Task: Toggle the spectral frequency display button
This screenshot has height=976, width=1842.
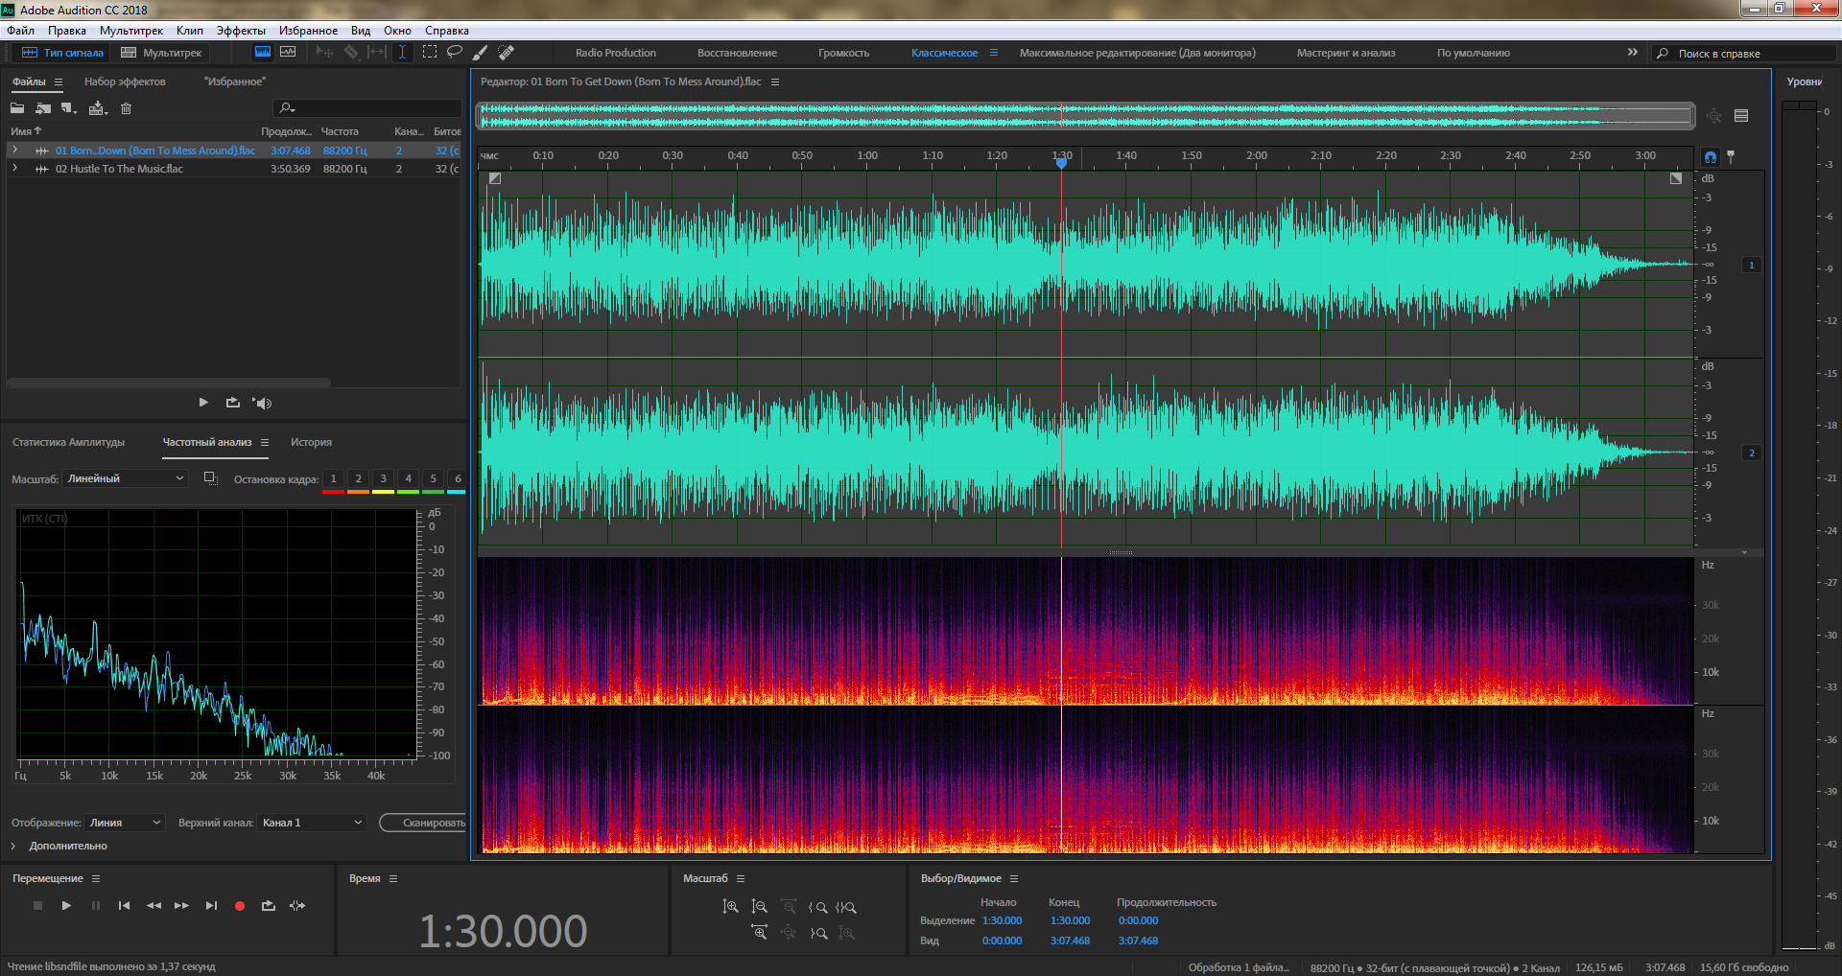Action: [262, 53]
